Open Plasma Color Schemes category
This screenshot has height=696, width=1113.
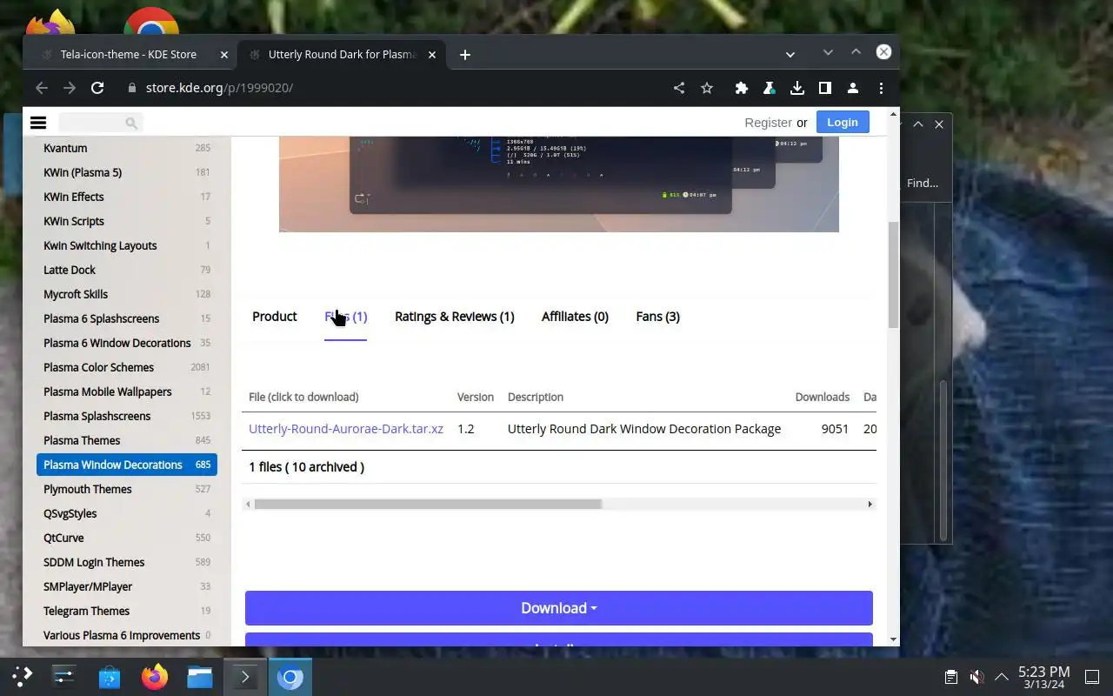click(99, 367)
